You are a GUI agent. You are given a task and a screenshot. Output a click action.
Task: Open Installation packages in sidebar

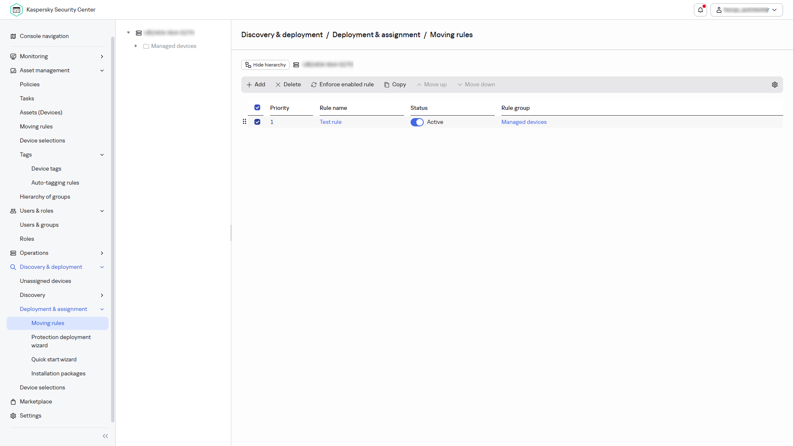[58, 373]
